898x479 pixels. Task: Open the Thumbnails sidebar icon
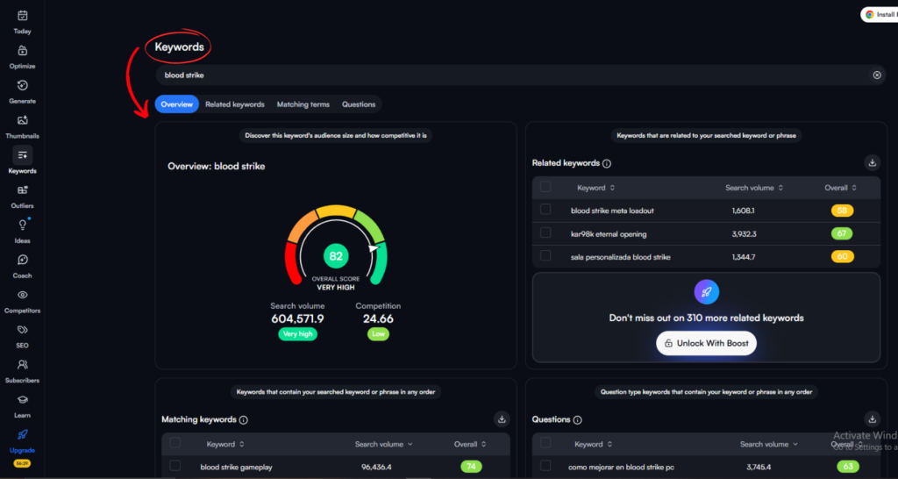[x=22, y=120]
